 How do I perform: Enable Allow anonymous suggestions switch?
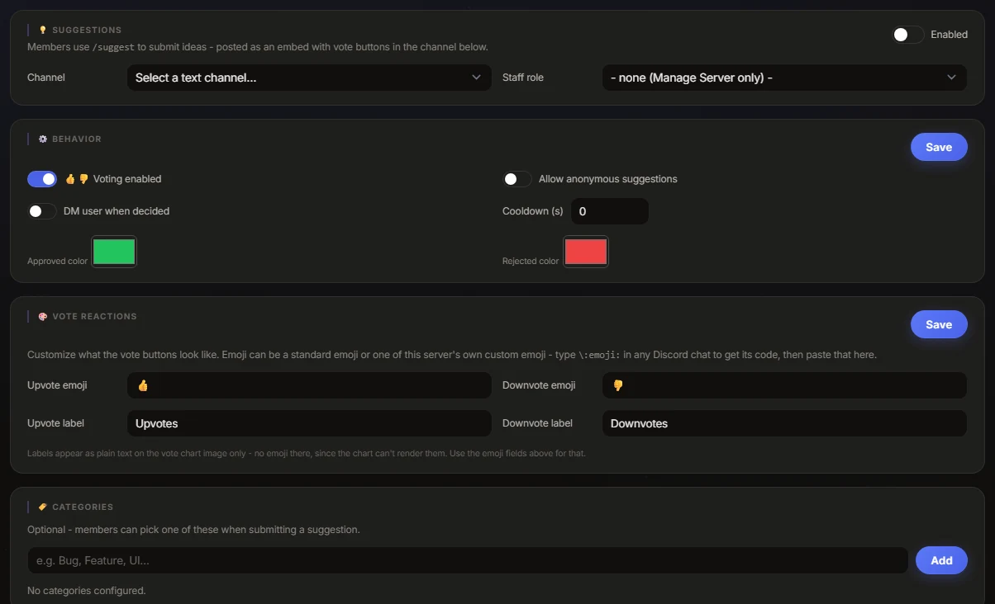click(x=517, y=179)
